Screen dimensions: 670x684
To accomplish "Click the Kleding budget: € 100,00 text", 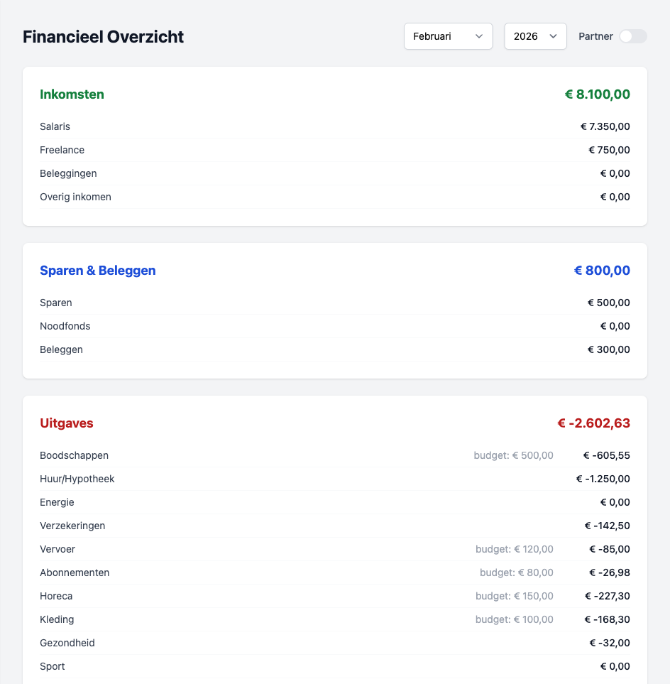I will pyautogui.click(x=515, y=620).
